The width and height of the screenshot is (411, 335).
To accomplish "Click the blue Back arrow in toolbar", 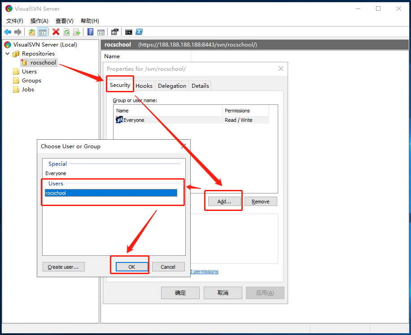I will (8, 32).
